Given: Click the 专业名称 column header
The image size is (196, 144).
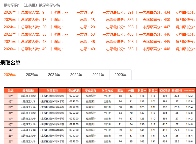Looking at the screenshot, I should [x=91, y=90].
